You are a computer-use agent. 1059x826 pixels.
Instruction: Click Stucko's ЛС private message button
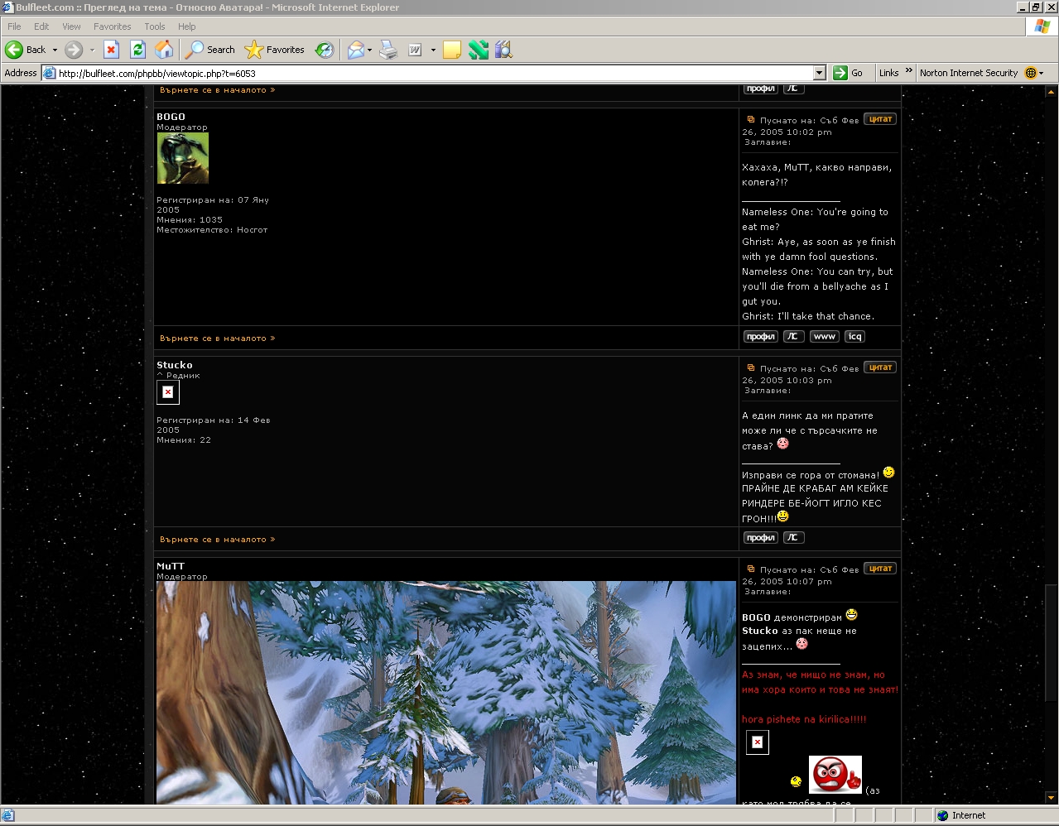pos(793,538)
